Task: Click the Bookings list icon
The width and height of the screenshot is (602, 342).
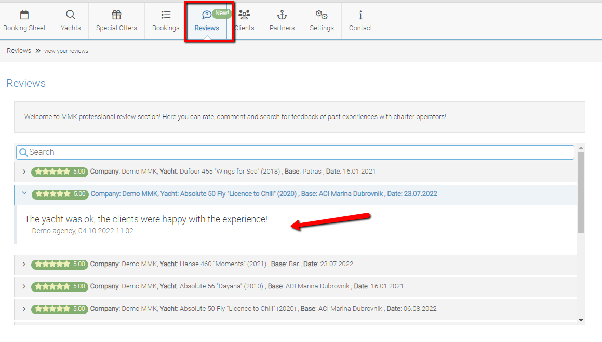Action: tap(166, 15)
